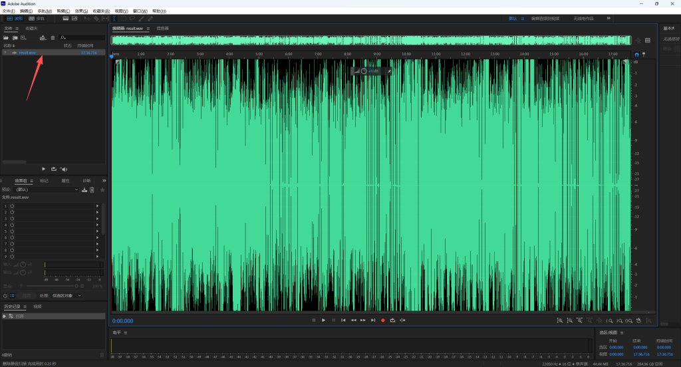Play audio from the editor transport

pos(324,320)
